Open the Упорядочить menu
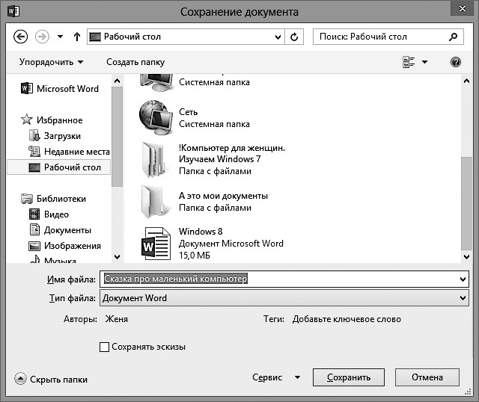Image resolution: width=479 pixels, height=402 pixels. [x=51, y=62]
